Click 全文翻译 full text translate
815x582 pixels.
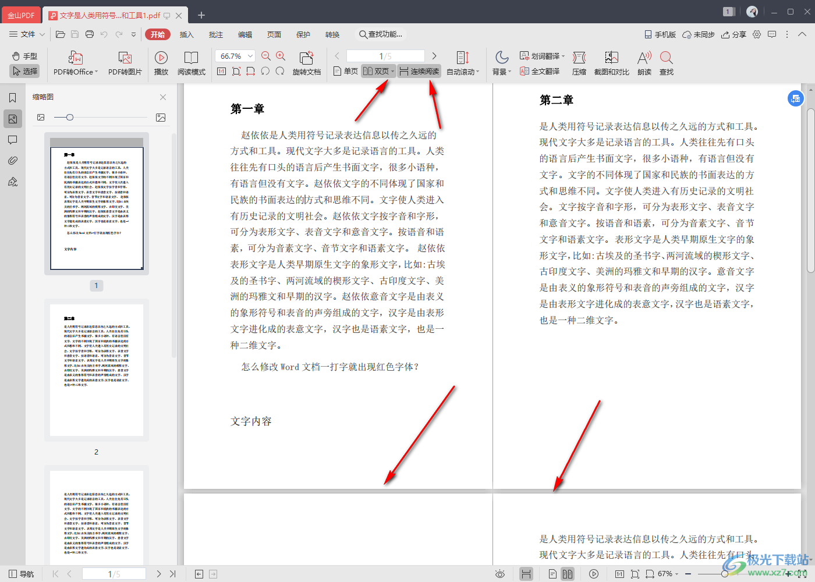[x=540, y=71]
